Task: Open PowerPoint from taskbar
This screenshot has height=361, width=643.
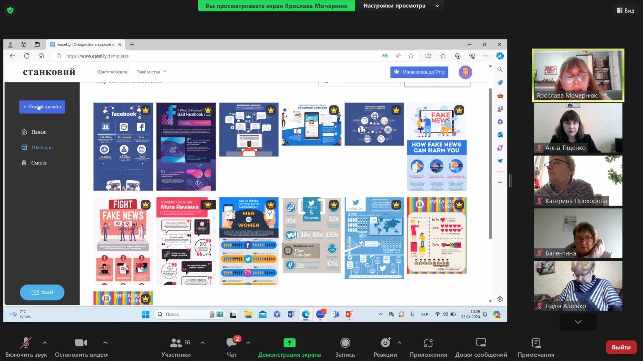Action: [x=349, y=314]
